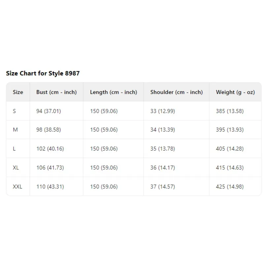Select the Bust (cm - inch) column header
Viewport: 264px width, 264px height.
pyautogui.click(x=56, y=92)
